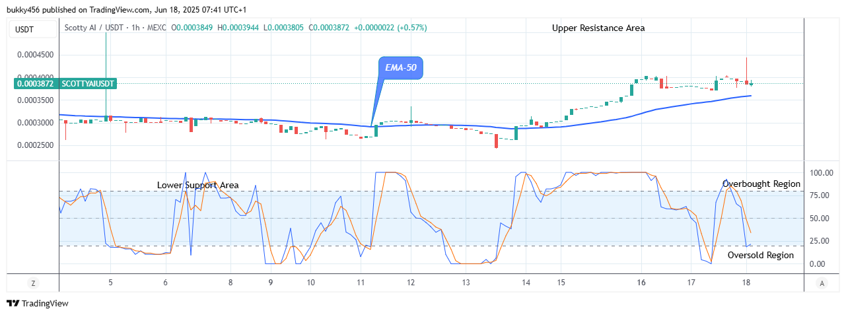Click the SCOTTYAIUSDT price tag

pyautogui.click(x=88, y=84)
